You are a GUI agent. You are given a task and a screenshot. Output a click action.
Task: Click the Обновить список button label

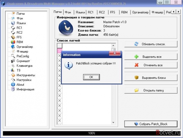(153, 44)
